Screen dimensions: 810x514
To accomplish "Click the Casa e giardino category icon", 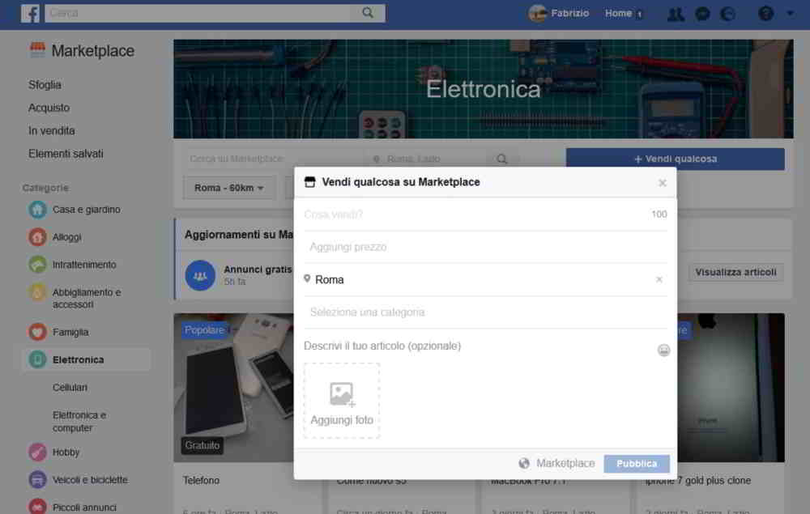I will coord(37,210).
